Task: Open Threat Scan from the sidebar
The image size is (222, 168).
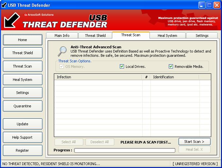Action: [23, 66]
